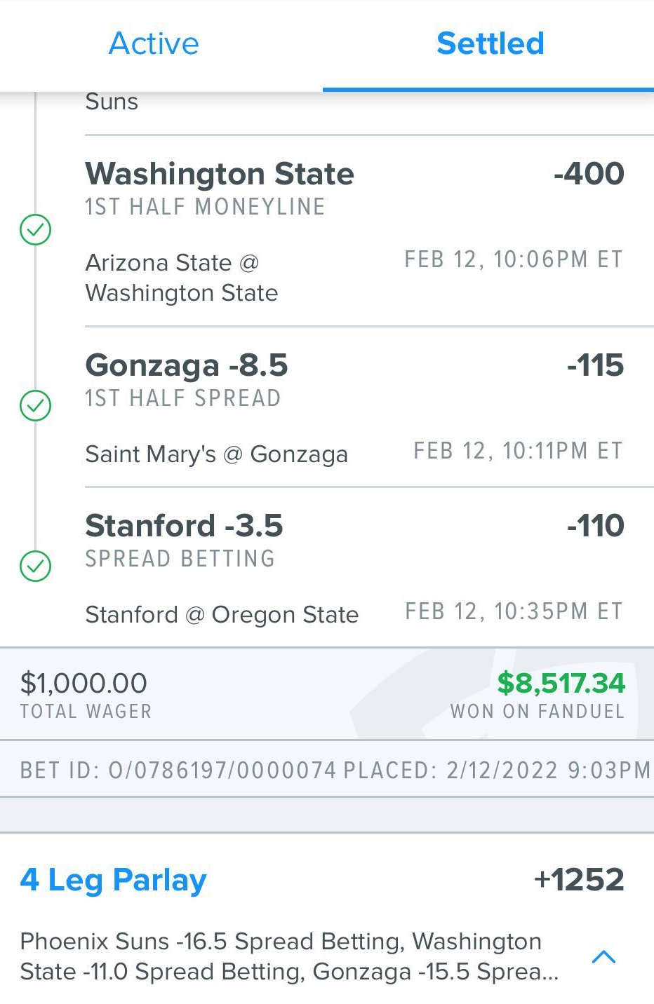Open Arizona State @ Washington State matchup
654x1004 pixels.
pos(181,278)
